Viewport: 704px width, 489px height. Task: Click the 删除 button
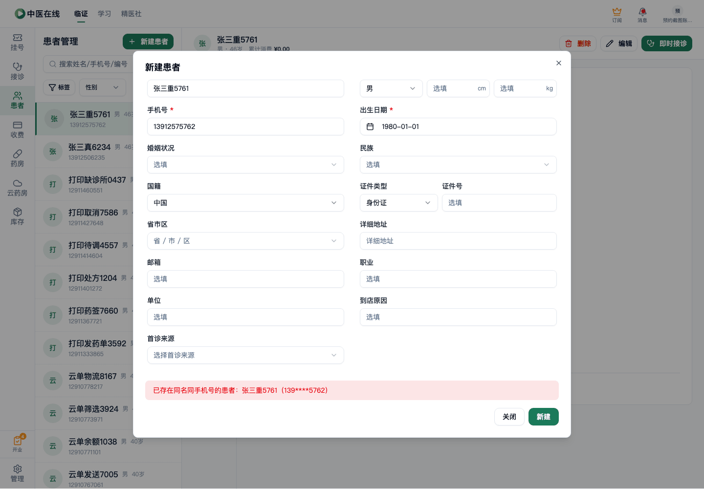[x=578, y=43]
